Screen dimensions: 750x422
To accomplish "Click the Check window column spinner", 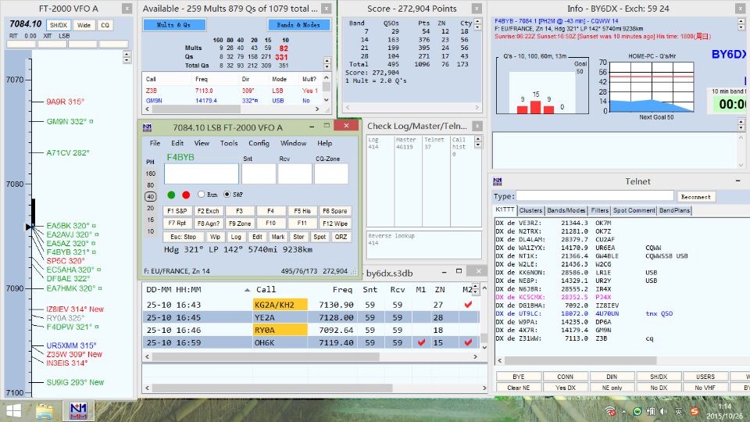I will click(478, 141).
